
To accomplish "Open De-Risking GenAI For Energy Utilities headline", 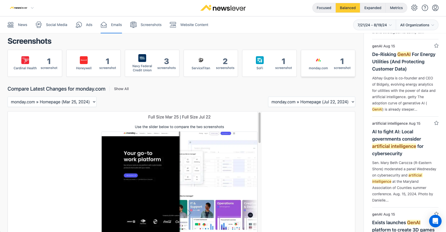I will (404, 62).
